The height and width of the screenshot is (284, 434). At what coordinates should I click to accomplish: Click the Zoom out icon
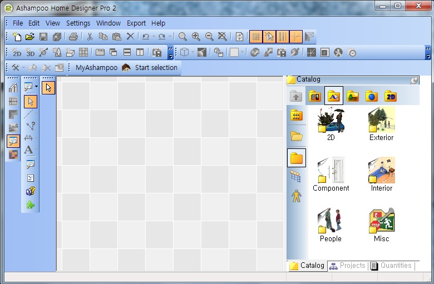pos(209,37)
